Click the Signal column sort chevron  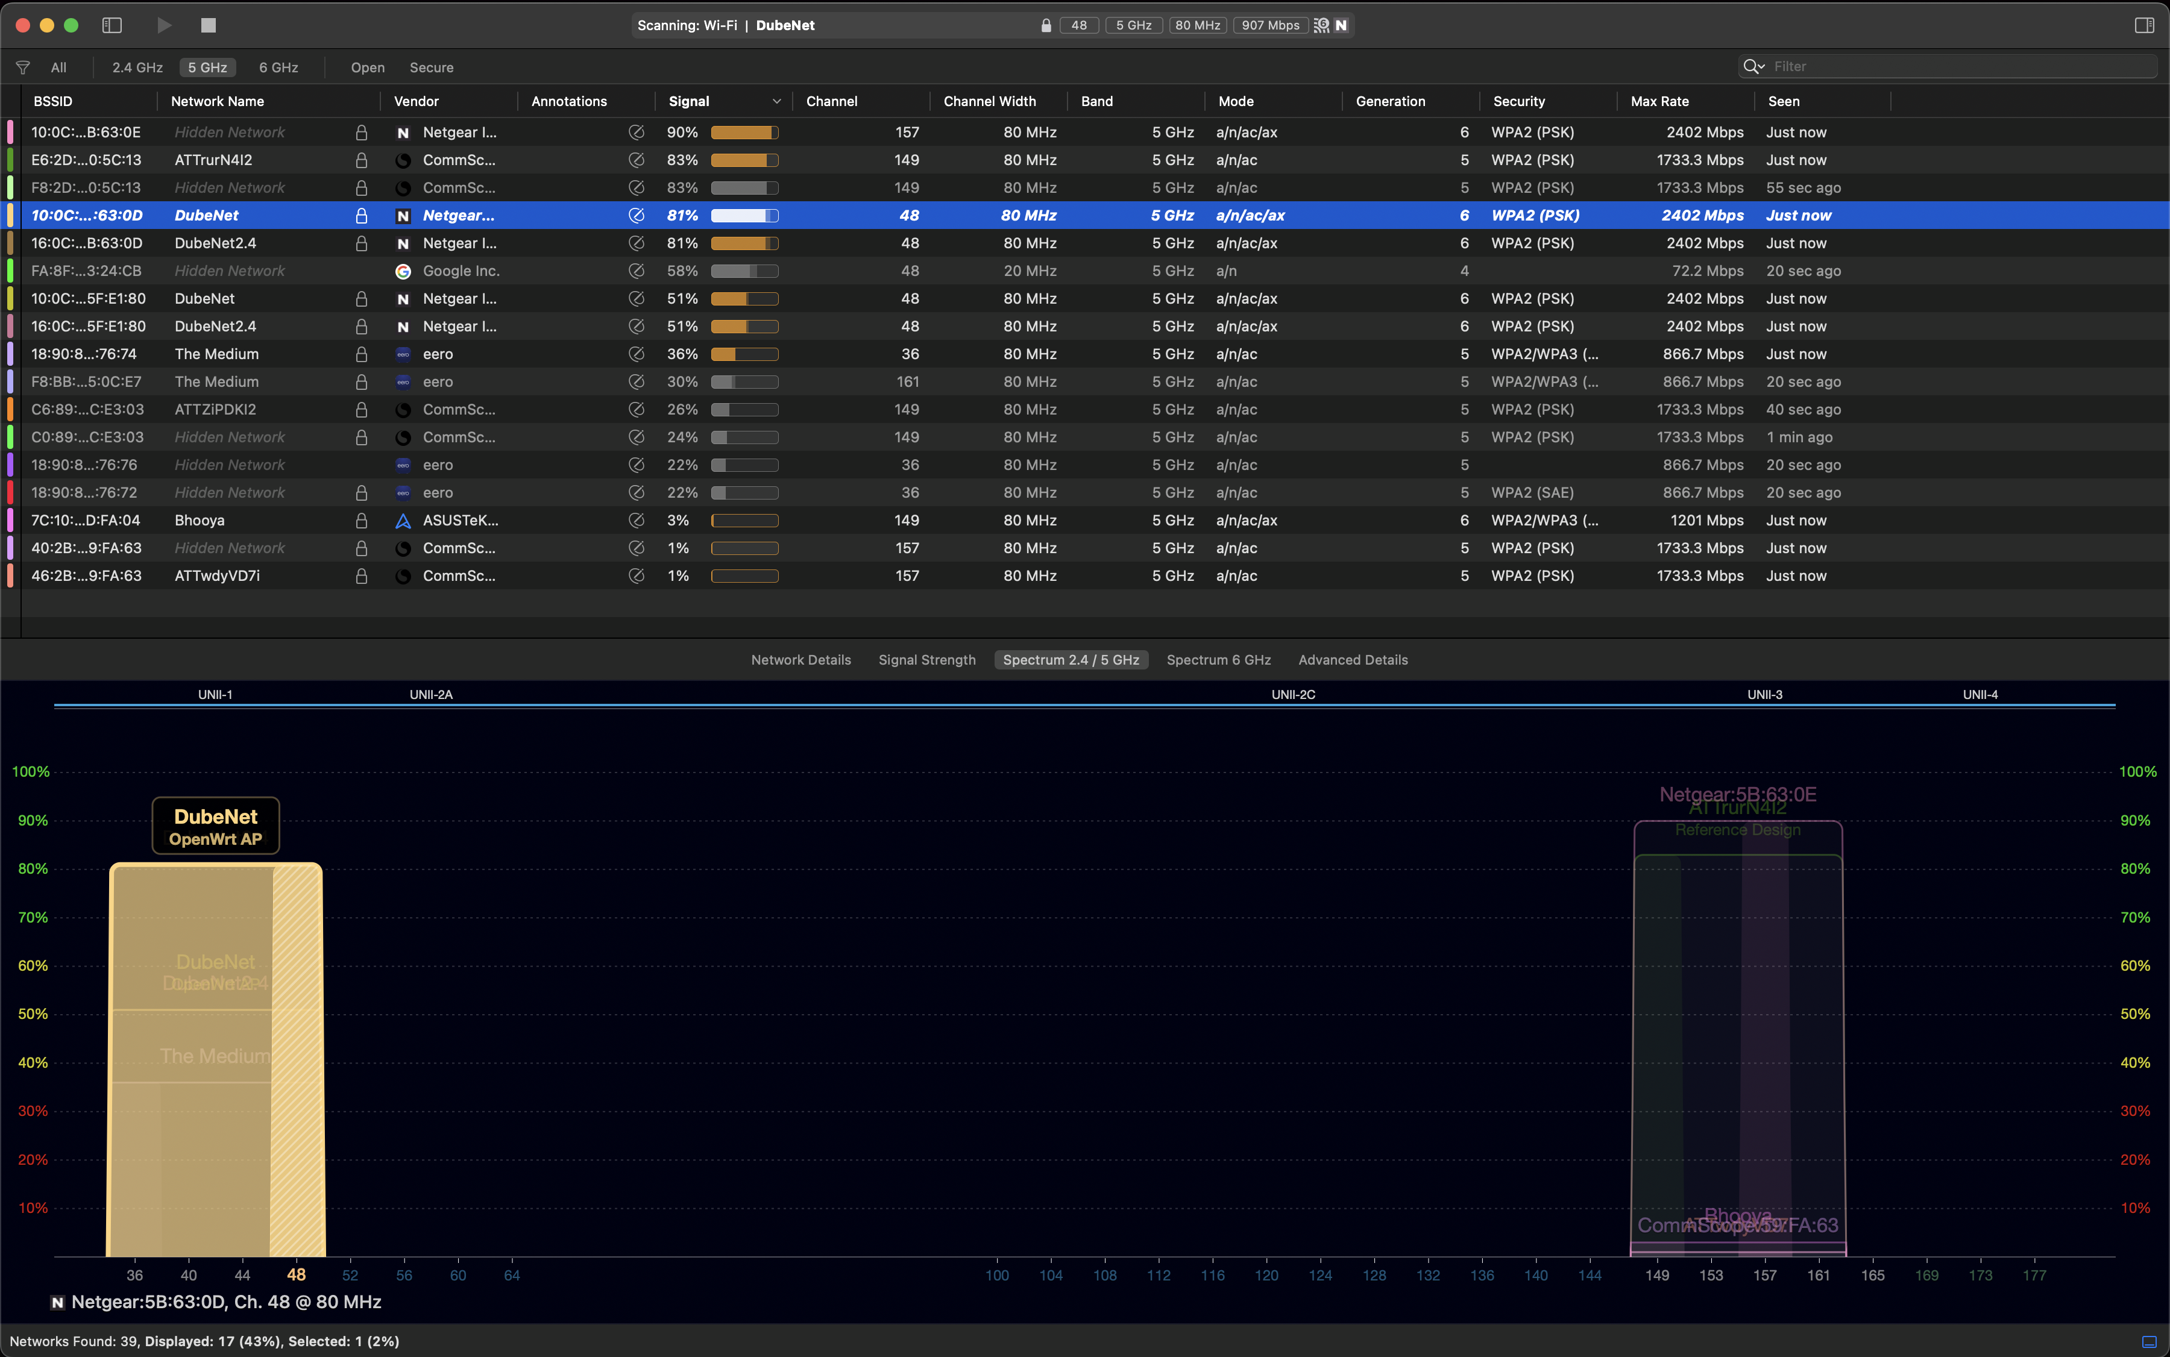[776, 101]
